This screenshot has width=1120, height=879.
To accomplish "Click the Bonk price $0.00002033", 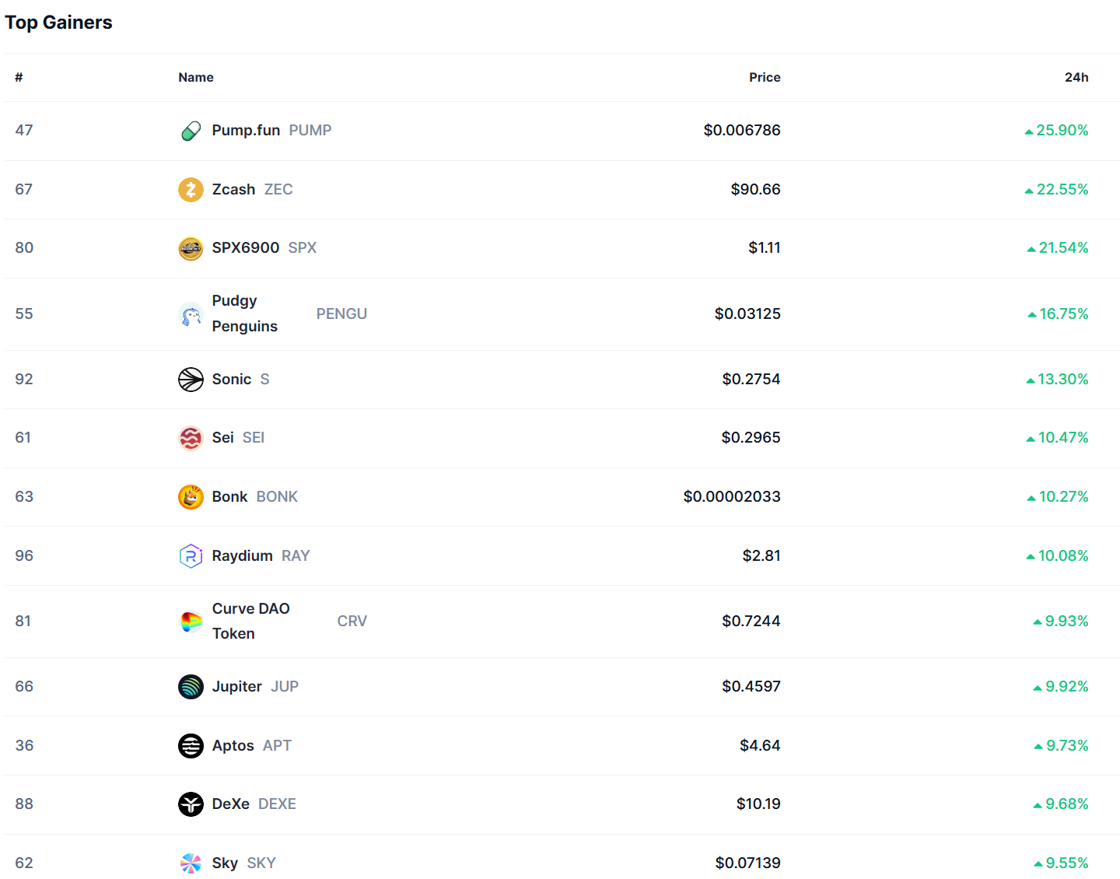I will tap(731, 497).
